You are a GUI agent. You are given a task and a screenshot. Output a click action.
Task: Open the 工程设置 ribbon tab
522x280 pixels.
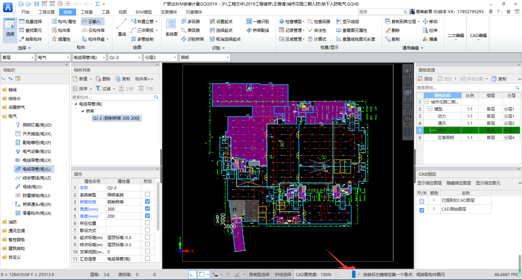46,12
